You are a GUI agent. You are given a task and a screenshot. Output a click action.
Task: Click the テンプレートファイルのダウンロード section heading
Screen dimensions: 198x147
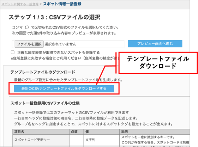tap(43, 72)
